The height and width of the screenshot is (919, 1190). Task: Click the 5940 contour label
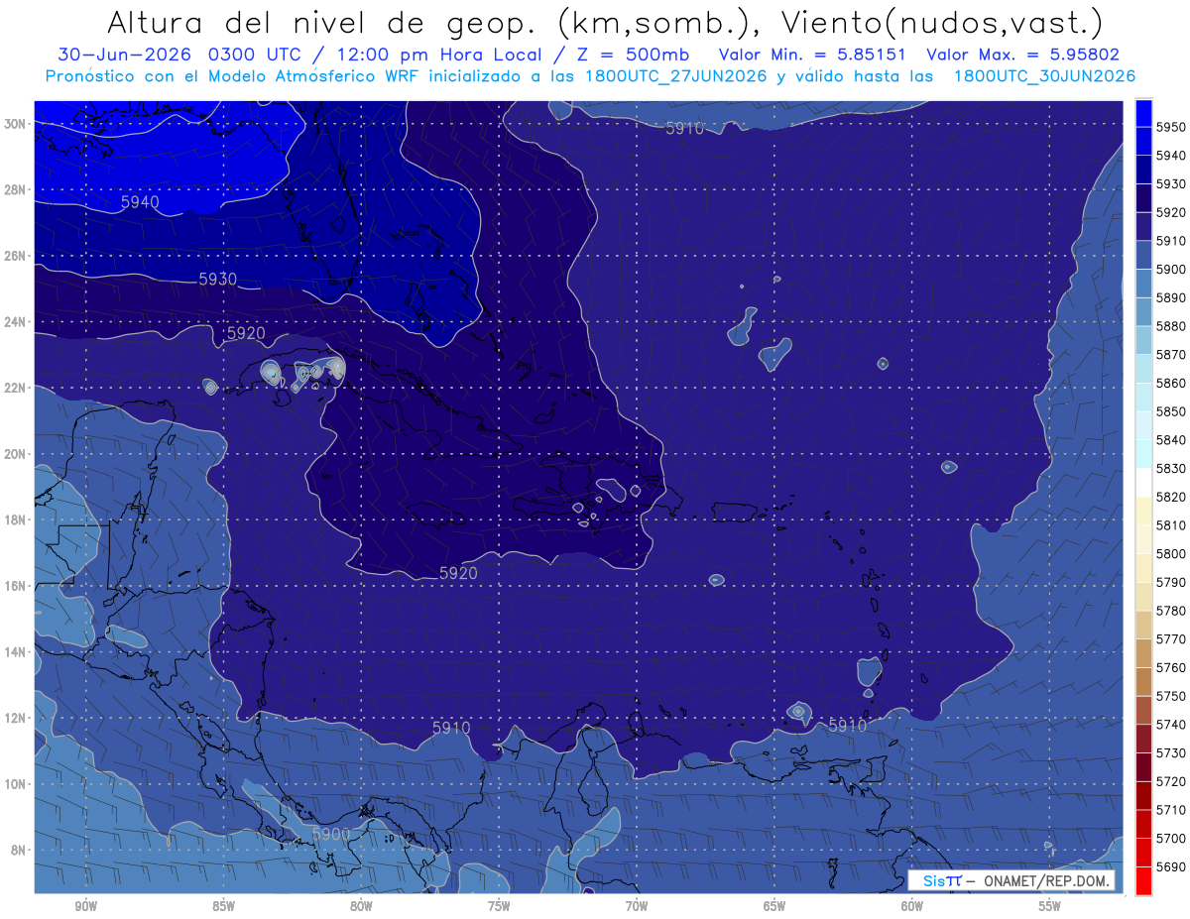tap(140, 202)
